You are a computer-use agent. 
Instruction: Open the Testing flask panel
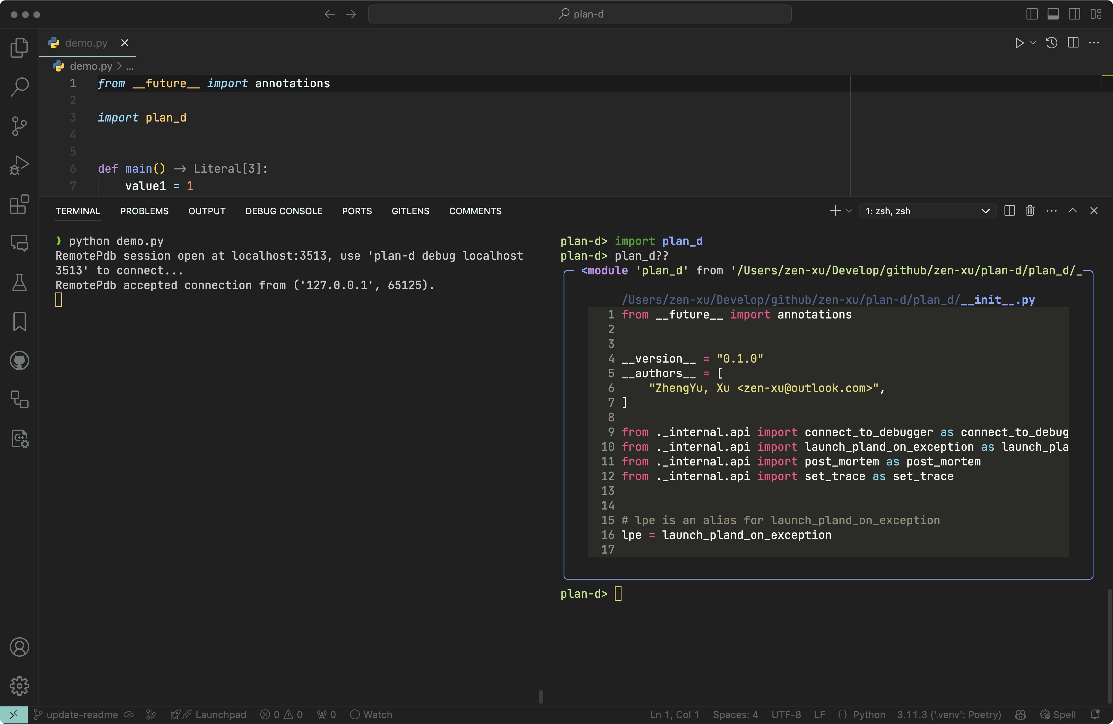click(x=19, y=282)
